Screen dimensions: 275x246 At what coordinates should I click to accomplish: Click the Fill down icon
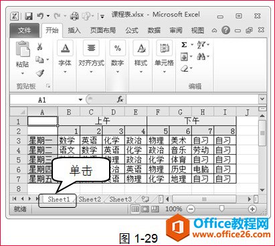click(x=184, y=57)
